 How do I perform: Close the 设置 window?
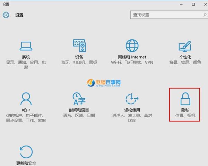pos(205,4)
